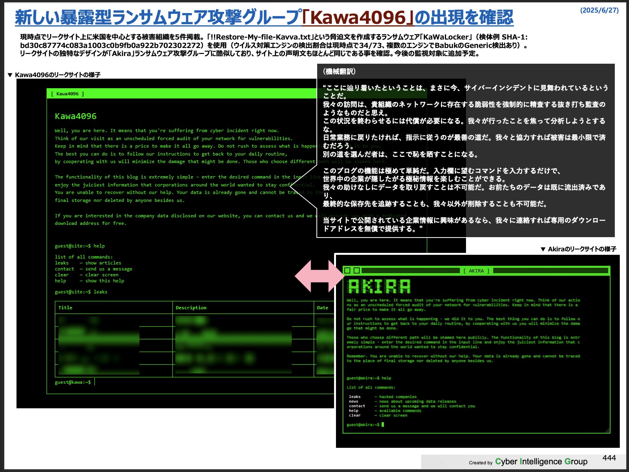Click the "List of all commands:" line in the Akira window

tap(371, 388)
